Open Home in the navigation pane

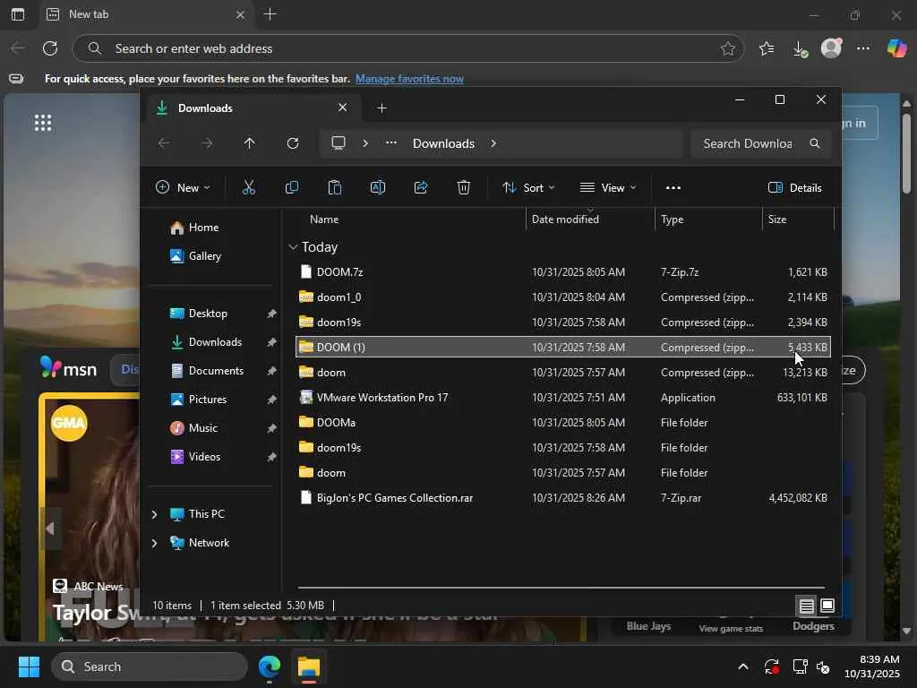203,228
